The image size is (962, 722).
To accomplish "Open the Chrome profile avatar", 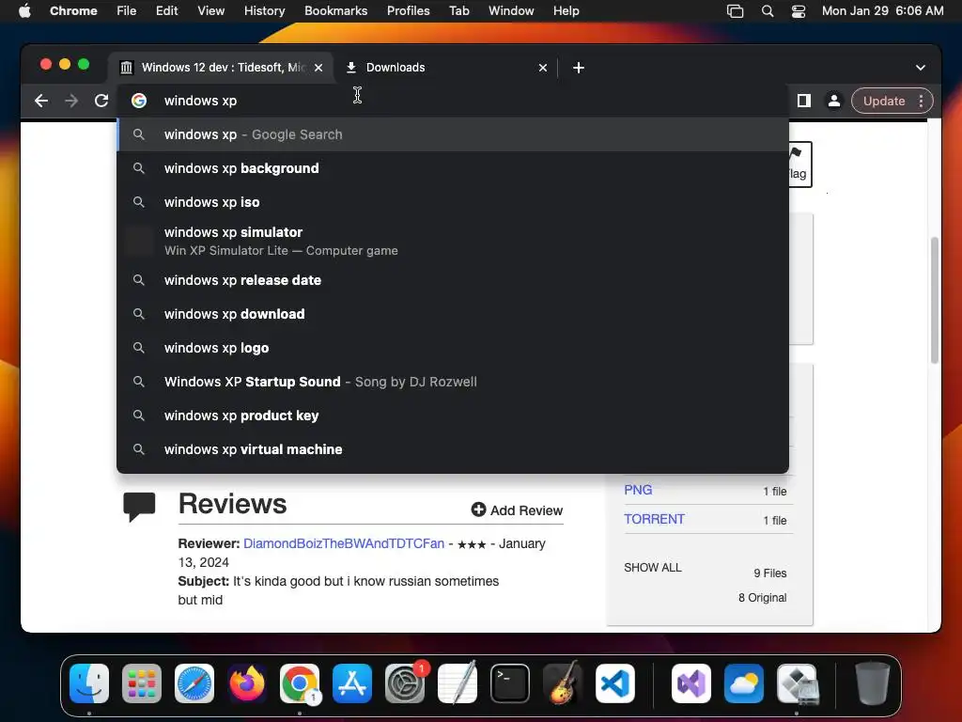I will [834, 101].
